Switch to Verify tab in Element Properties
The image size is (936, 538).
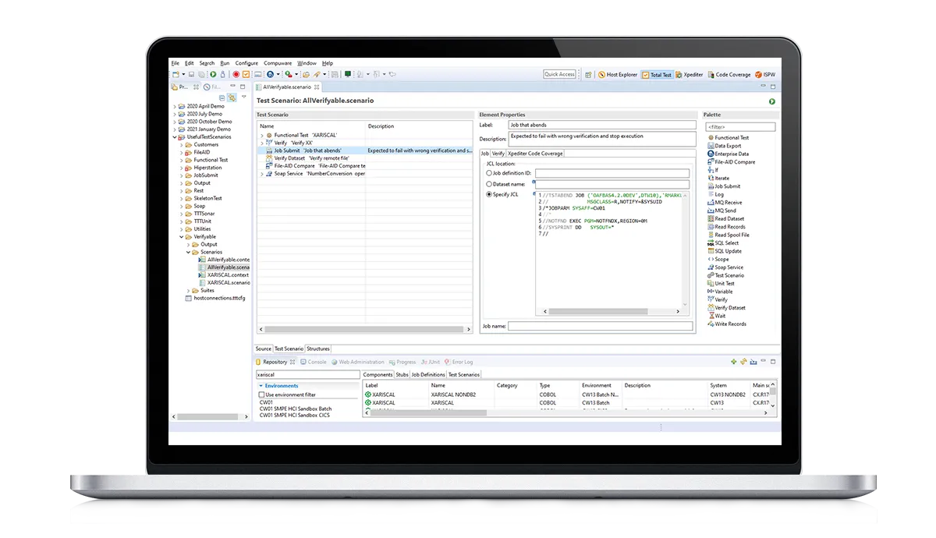click(498, 154)
